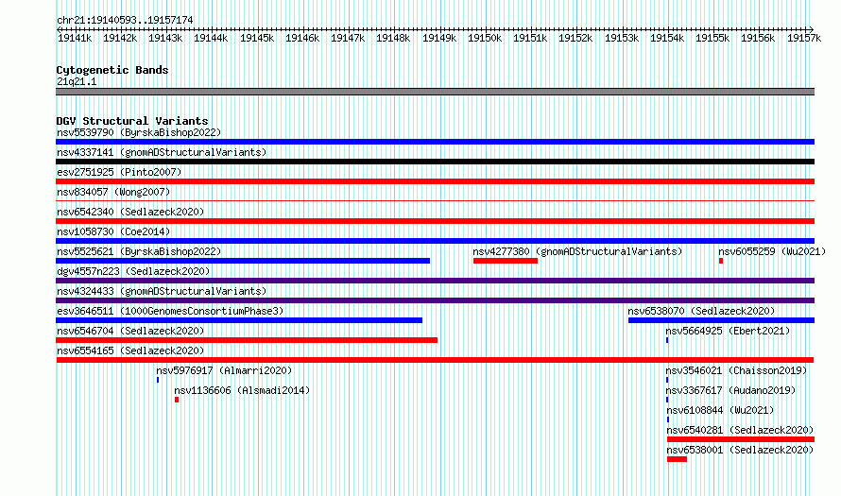Open the nsv6540281 (Sedlazeck2020) label
This screenshot has height=496, width=841.
click(740, 430)
